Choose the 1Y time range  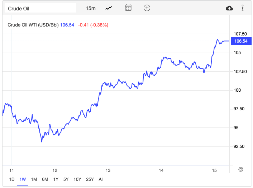[x=56, y=179]
